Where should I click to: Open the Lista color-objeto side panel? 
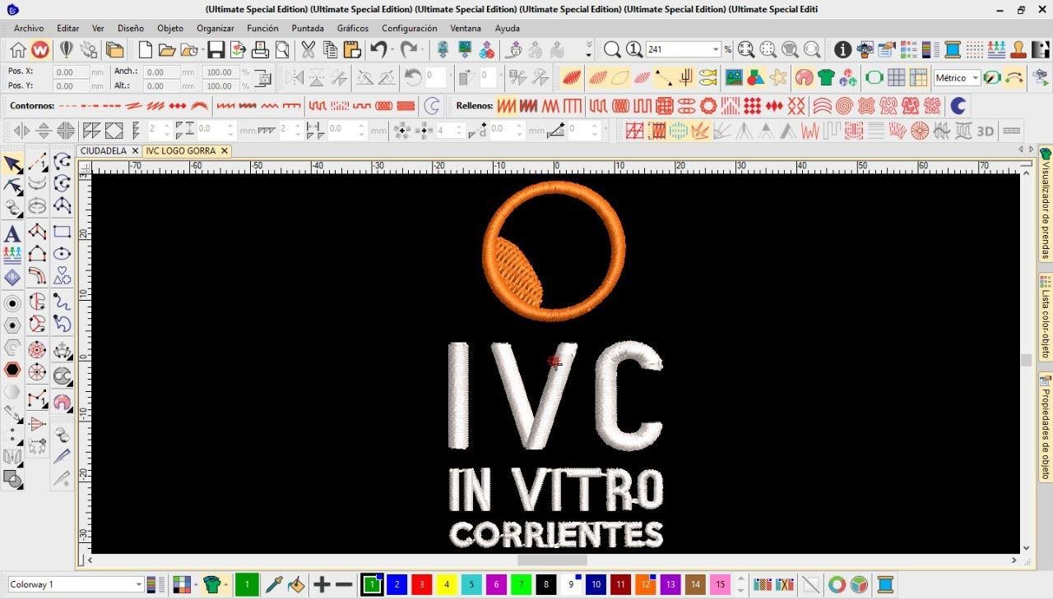pos(1046,316)
